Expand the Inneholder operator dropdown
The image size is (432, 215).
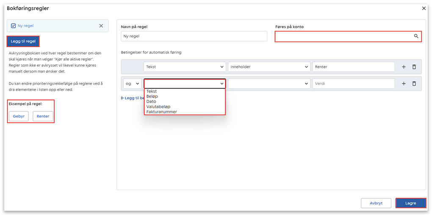[x=269, y=67]
